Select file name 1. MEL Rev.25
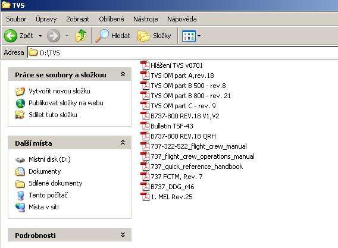Image resolution: width=338 pixels, height=248 pixels. pos(171,197)
